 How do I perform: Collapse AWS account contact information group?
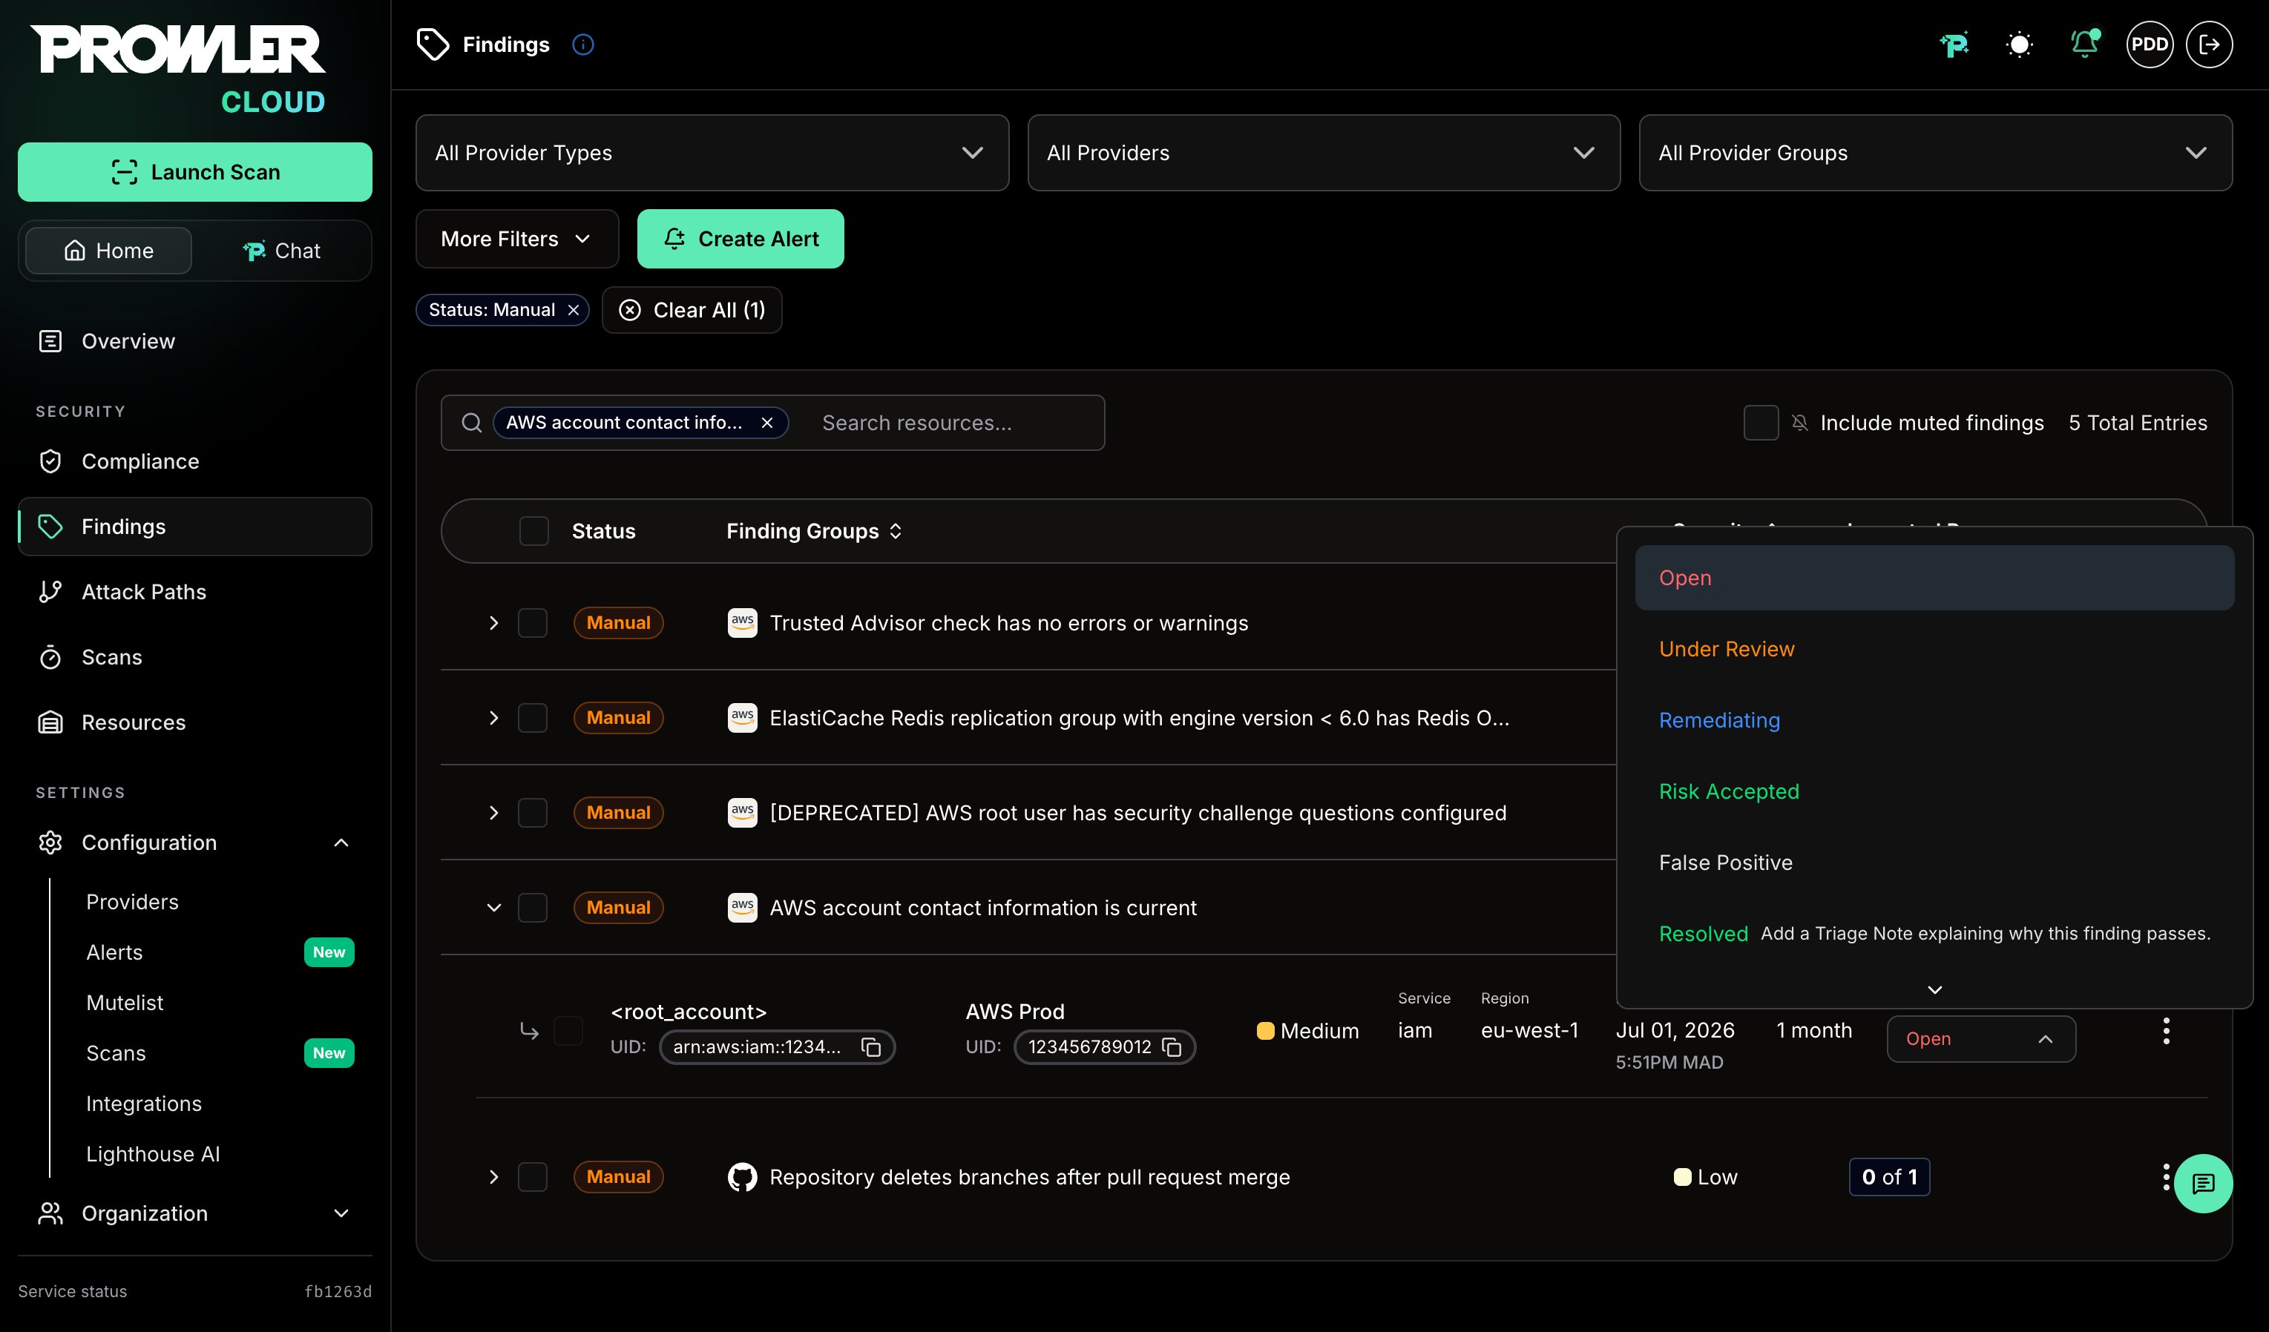pos(493,907)
